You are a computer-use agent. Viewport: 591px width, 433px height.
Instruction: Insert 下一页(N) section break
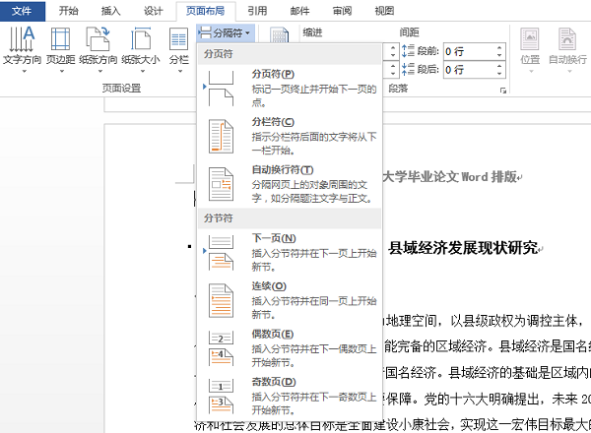click(290, 253)
